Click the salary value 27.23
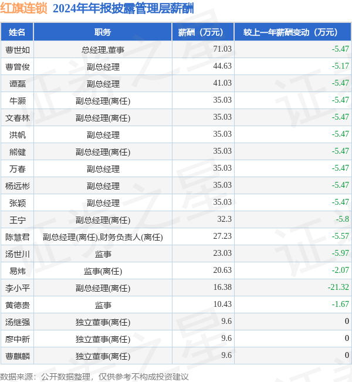The width and height of the screenshot is (352, 382). click(x=222, y=236)
